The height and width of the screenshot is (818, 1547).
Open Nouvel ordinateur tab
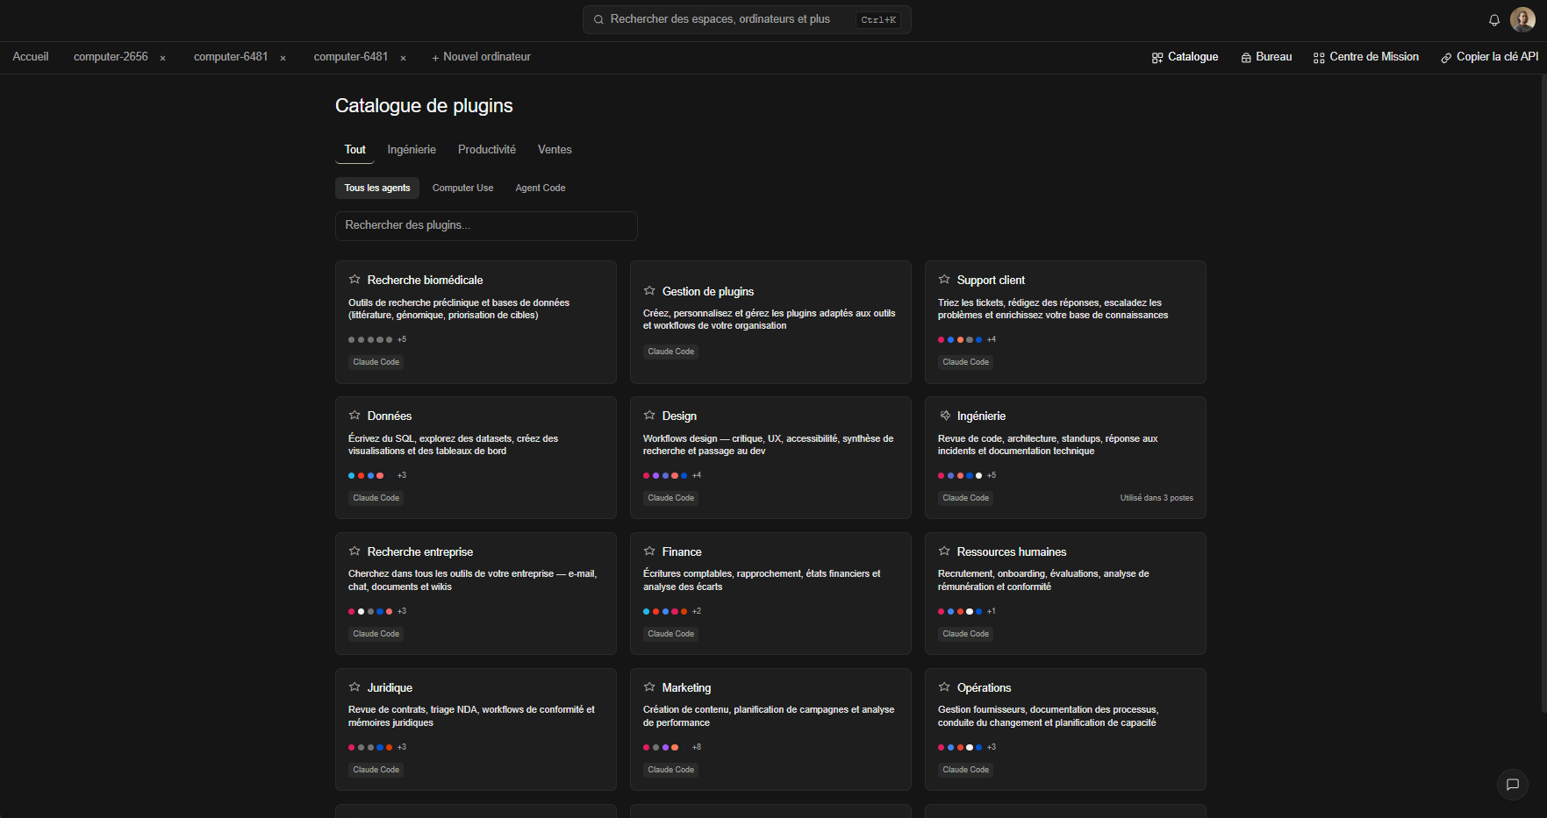tap(481, 57)
